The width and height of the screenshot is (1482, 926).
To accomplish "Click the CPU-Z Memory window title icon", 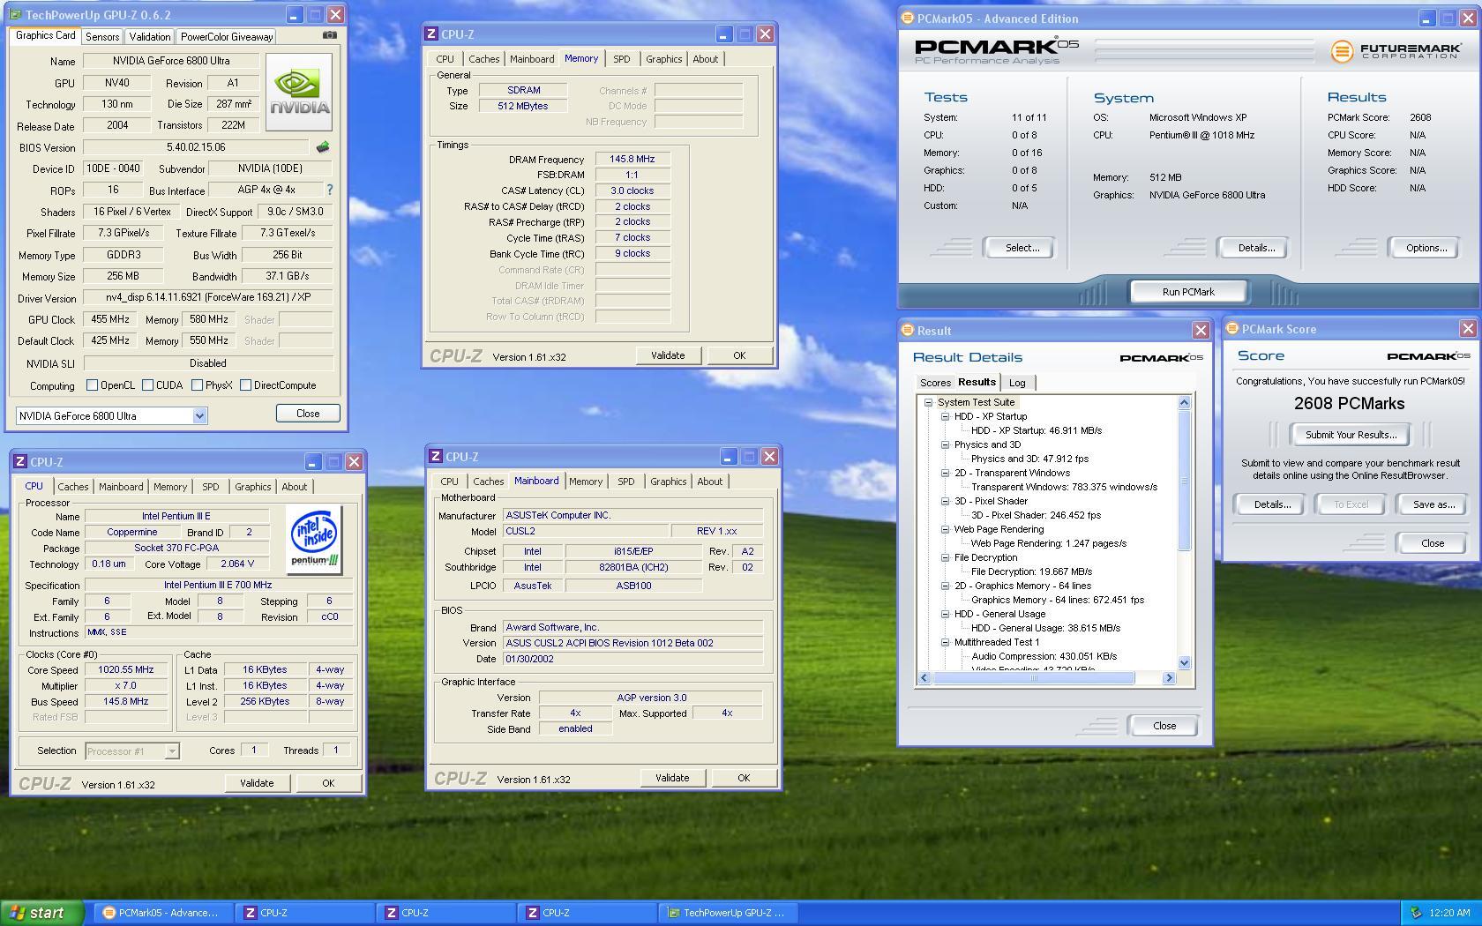I will [431, 34].
